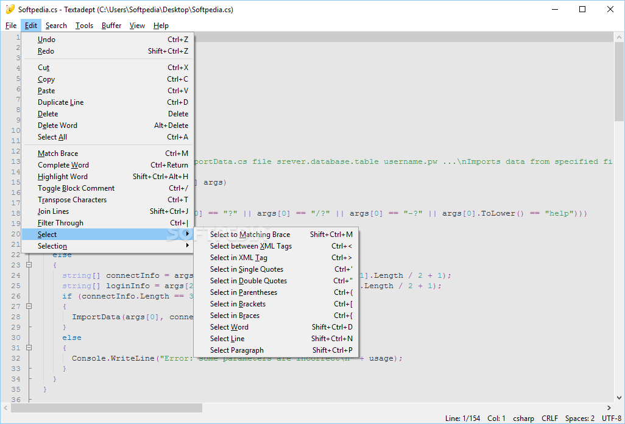The width and height of the screenshot is (625, 424).
Task: Choose Delete Word
Action: click(x=108, y=125)
